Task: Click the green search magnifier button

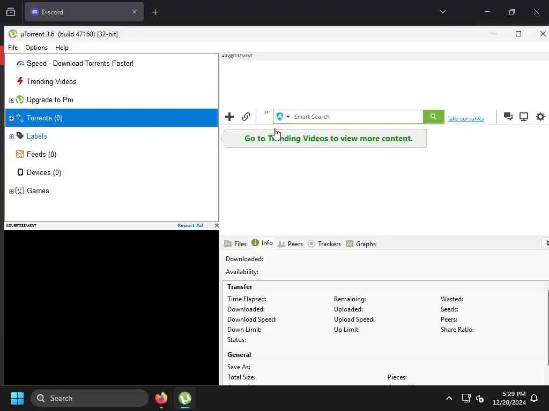Action: 433,117
